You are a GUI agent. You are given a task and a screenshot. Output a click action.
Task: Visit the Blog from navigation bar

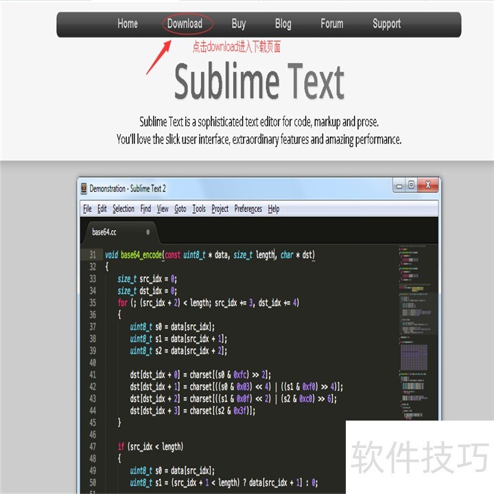pyautogui.click(x=283, y=24)
